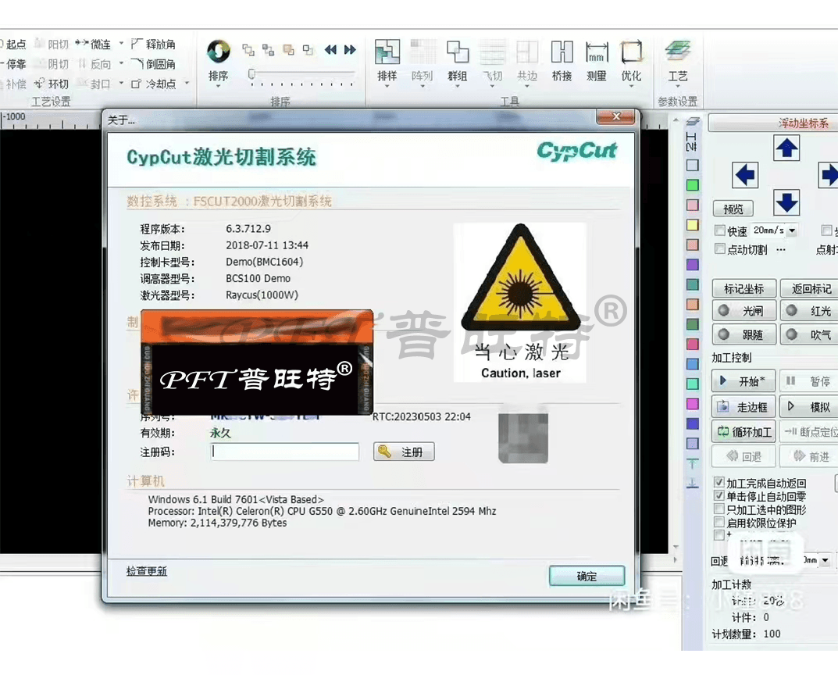Click the 标记坐标 mark coordinate button
This screenshot has height=675, width=838.
click(744, 289)
